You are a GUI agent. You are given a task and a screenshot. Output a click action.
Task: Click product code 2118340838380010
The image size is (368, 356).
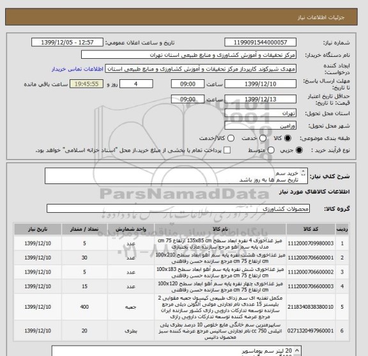tap(310, 307)
